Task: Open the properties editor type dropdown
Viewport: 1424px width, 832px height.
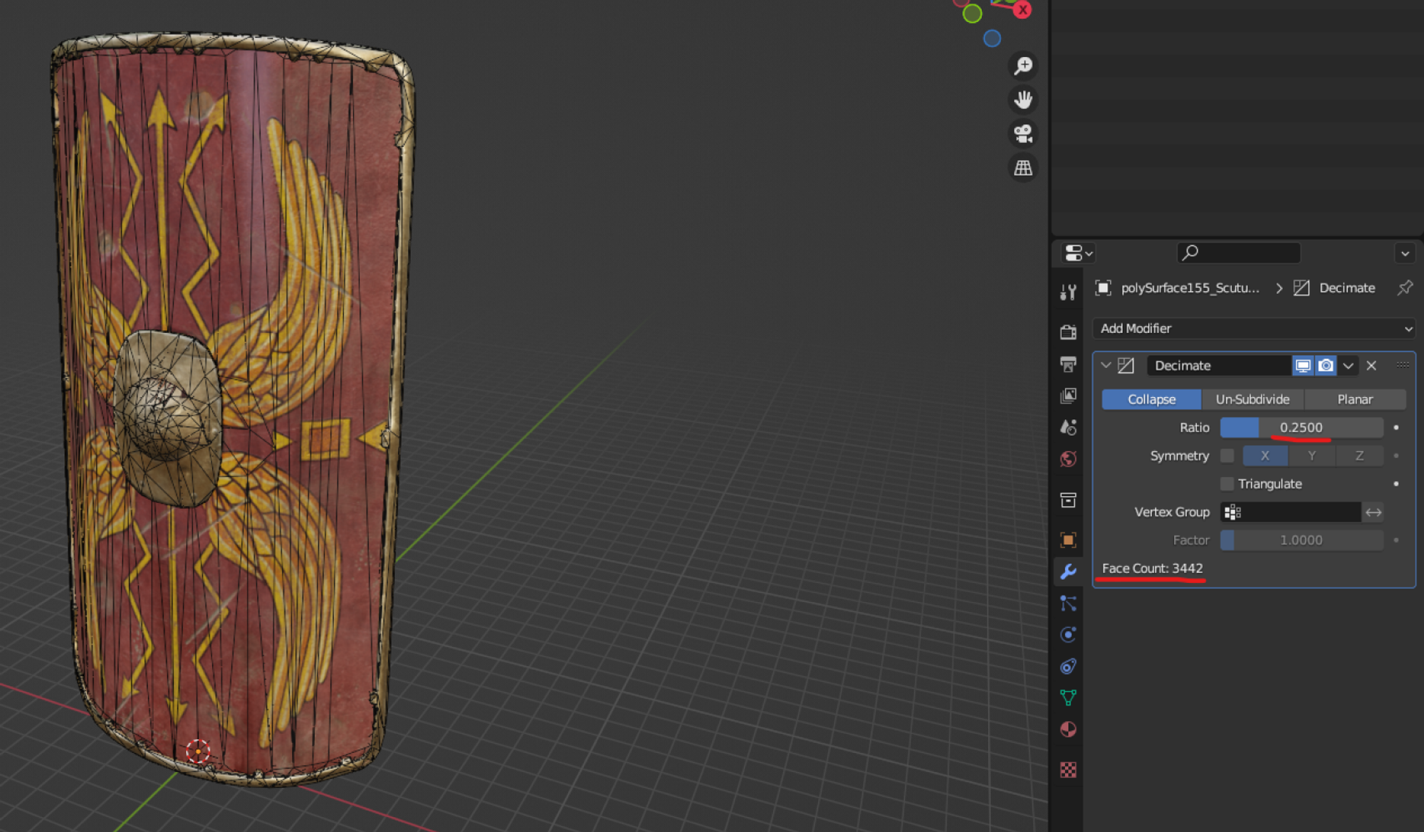Action: click(1078, 253)
